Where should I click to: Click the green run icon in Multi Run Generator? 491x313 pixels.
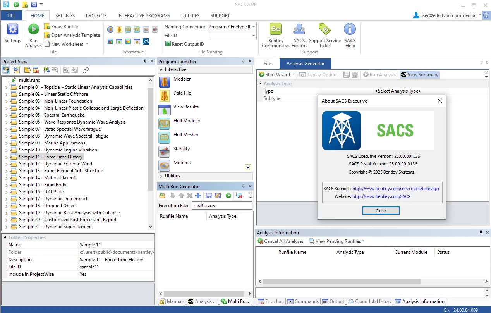click(x=228, y=196)
